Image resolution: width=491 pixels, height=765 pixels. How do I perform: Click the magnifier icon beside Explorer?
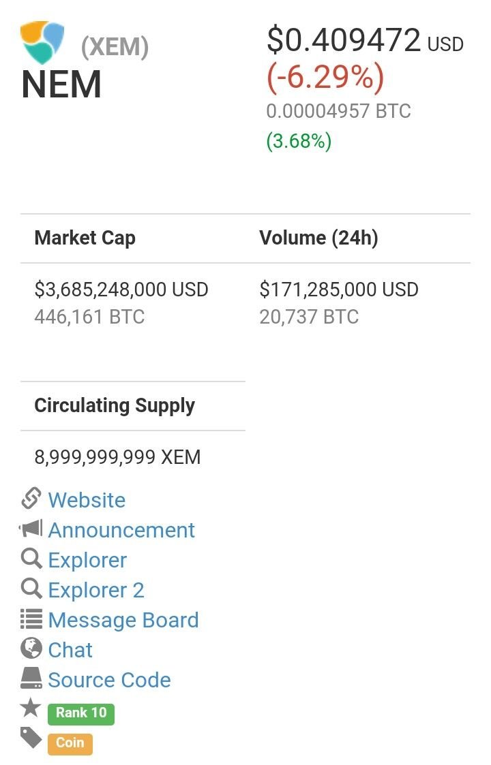tap(31, 558)
